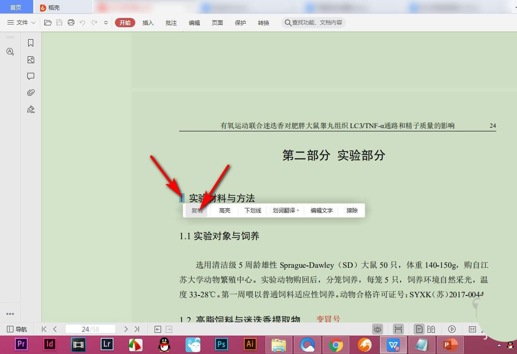Open the 批注 ribbon tab
The width and height of the screenshot is (517, 354).
[x=171, y=23]
